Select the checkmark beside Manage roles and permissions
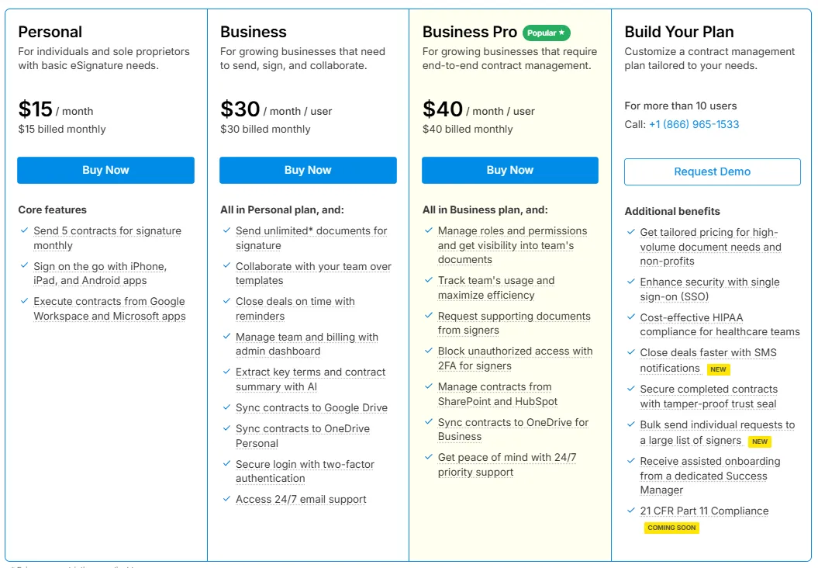Viewport: 818px width, 568px height. pyautogui.click(x=428, y=231)
